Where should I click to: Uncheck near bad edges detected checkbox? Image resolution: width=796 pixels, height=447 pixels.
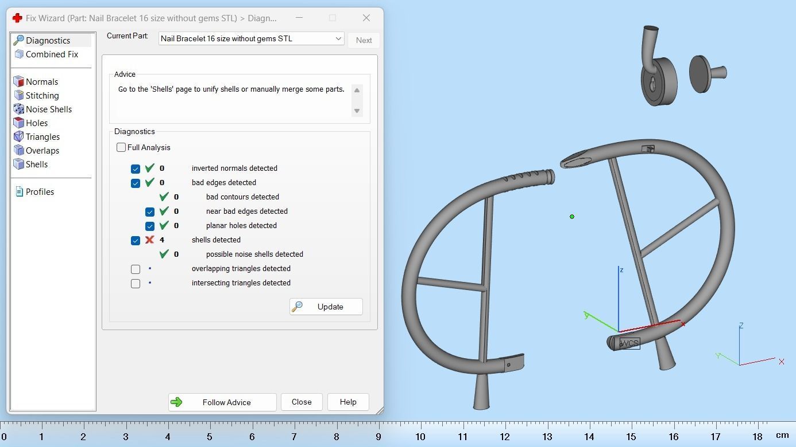tap(150, 211)
